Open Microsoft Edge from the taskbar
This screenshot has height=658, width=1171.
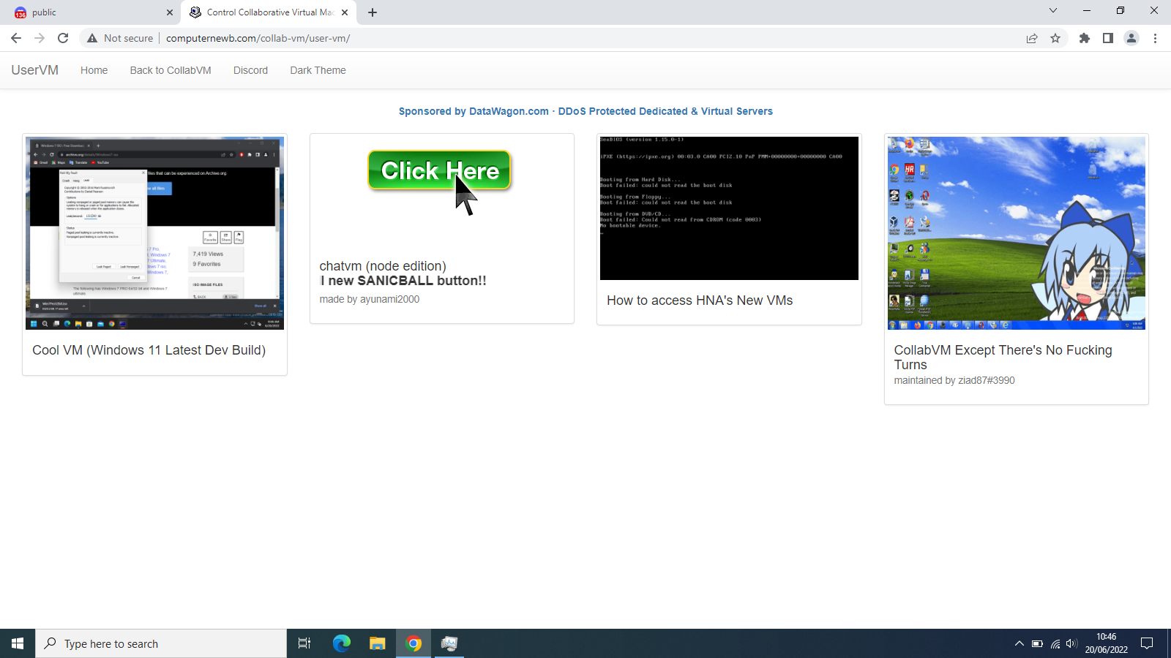pyautogui.click(x=342, y=643)
